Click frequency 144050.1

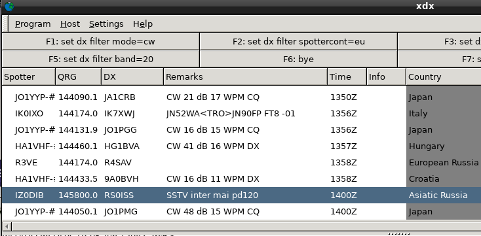[x=78, y=212]
